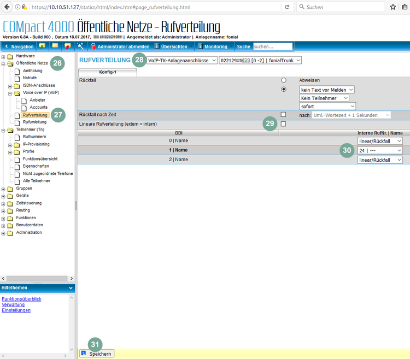Expand the IP-Provisioning tree node

tap(10, 145)
